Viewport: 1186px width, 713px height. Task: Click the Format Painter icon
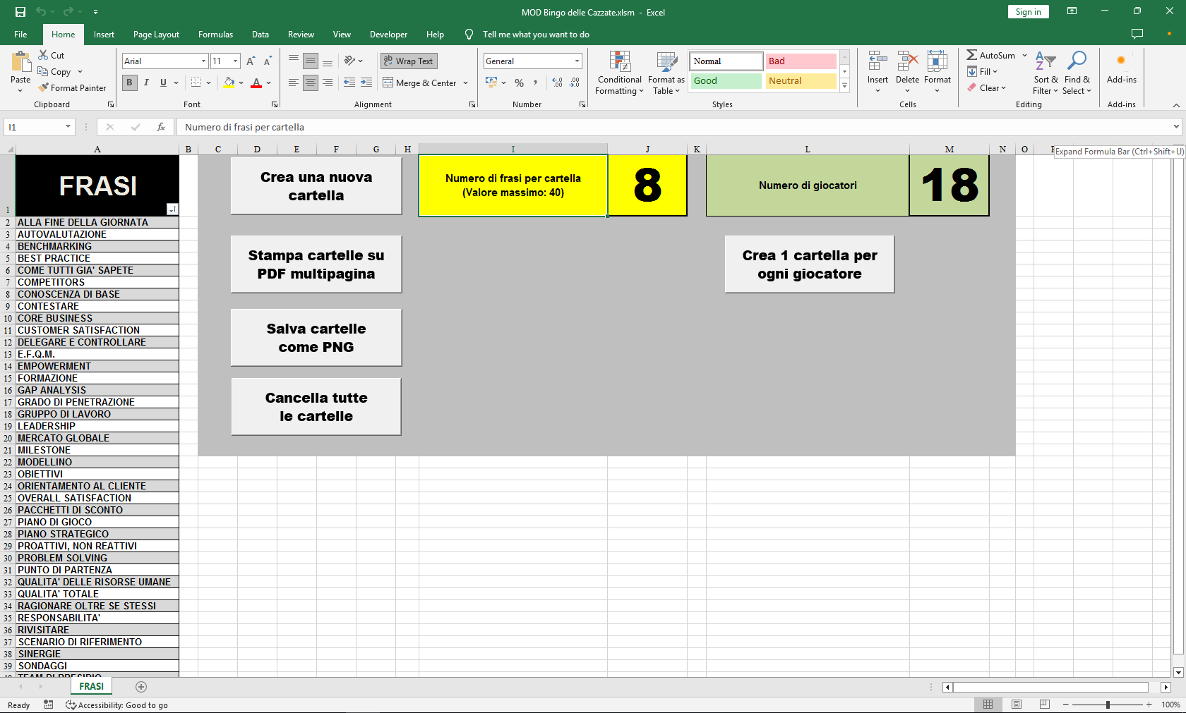point(44,88)
